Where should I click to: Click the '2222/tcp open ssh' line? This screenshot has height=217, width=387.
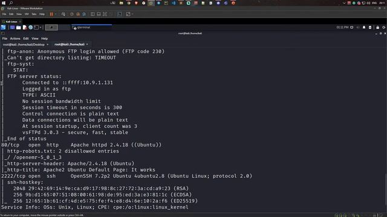pos(127,176)
